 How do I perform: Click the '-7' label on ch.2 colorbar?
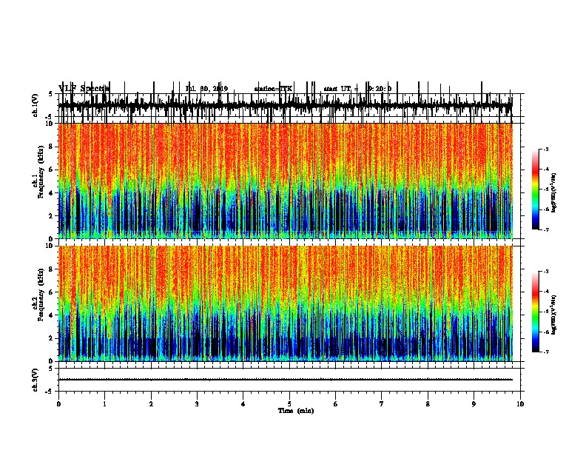pos(546,352)
